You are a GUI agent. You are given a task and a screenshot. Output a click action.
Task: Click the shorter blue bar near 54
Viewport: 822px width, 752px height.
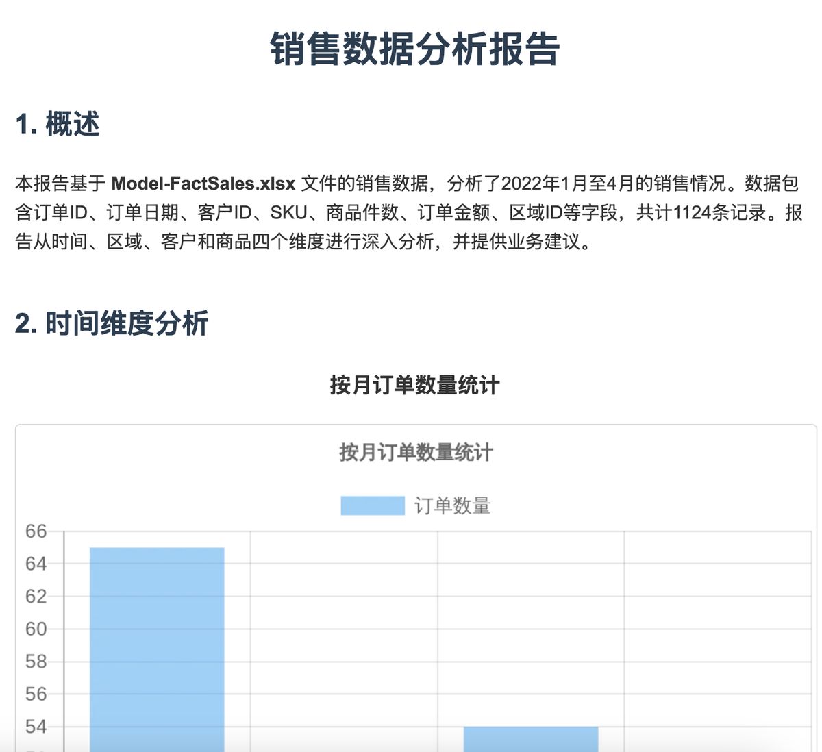click(531, 738)
